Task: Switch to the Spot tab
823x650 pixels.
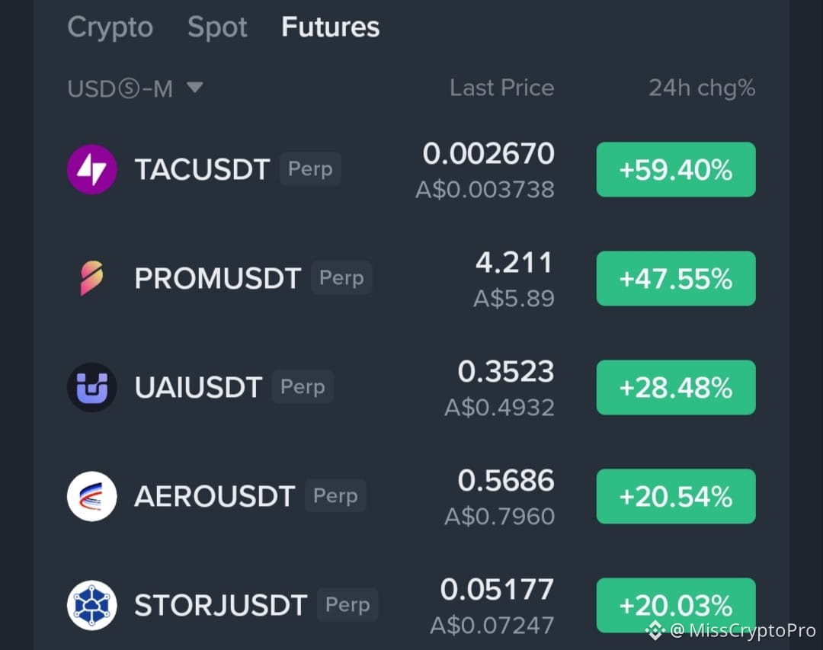Action: point(217,27)
